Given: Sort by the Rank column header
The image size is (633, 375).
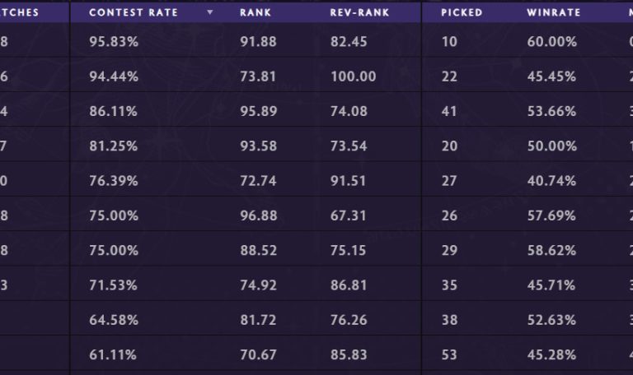Looking at the screenshot, I should (256, 12).
